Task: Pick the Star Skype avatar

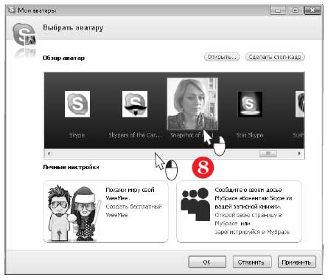Action: click(x=250, y=104)
